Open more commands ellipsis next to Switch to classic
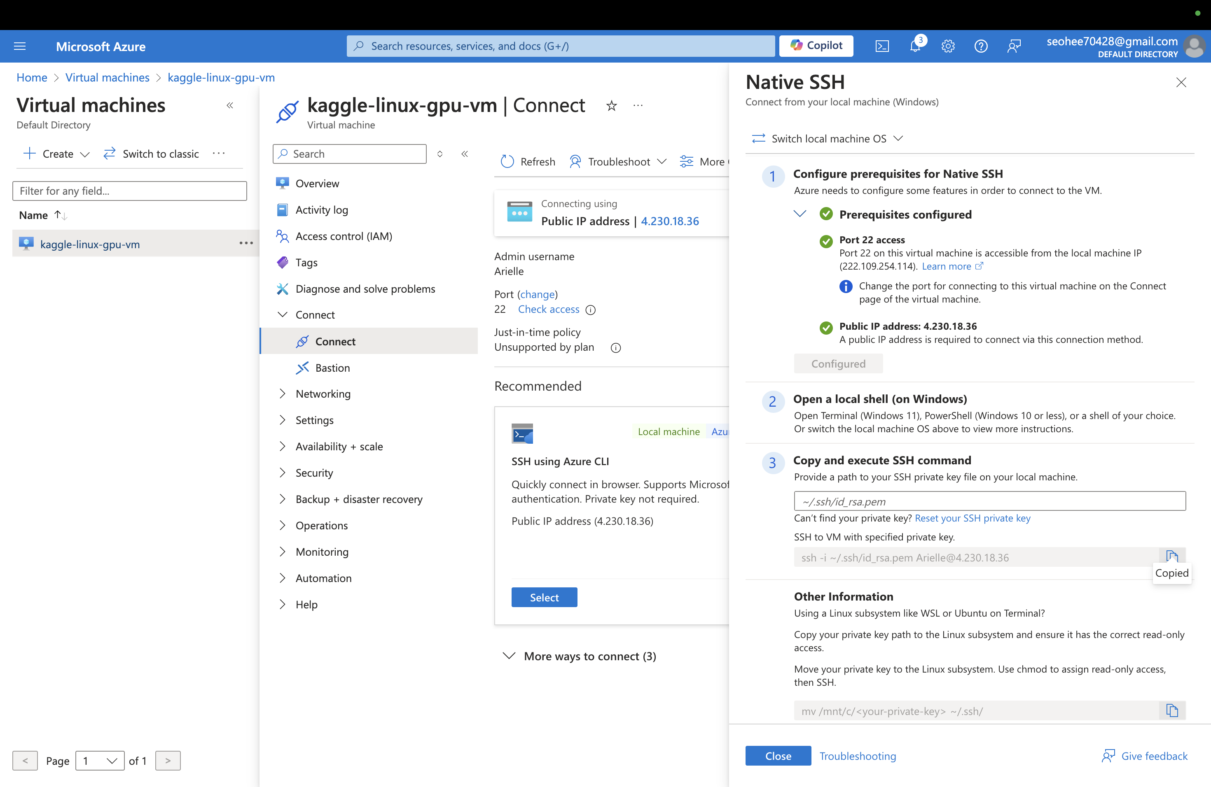The height and width of the screenshot is (787, 1211). pos(219,153)
